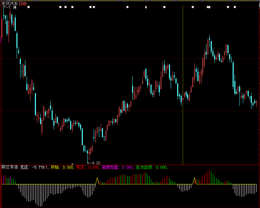Click the 无庄: -5.776 indicator value
Image resolution: width=260 pixels, height=208 pixels.
tap(32, 167)
